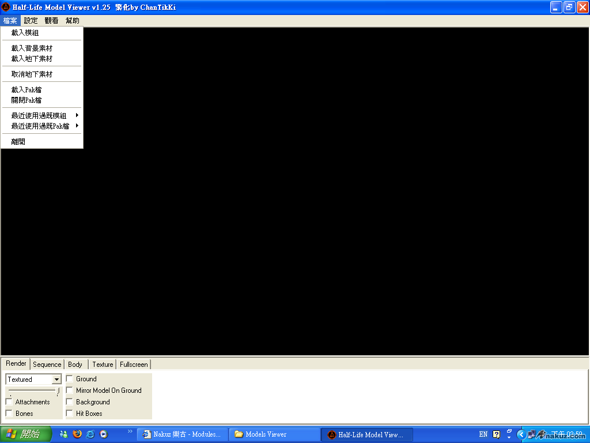Close the Half-Life Model Viewer window
The image size is (590, 443).
[x=583, y=7]
